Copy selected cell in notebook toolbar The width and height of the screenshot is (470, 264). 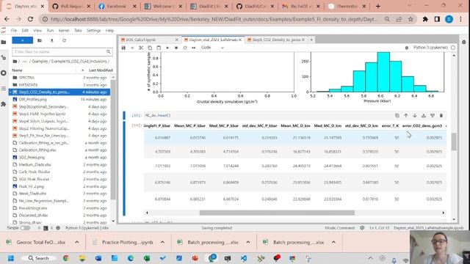click(150, 48)
